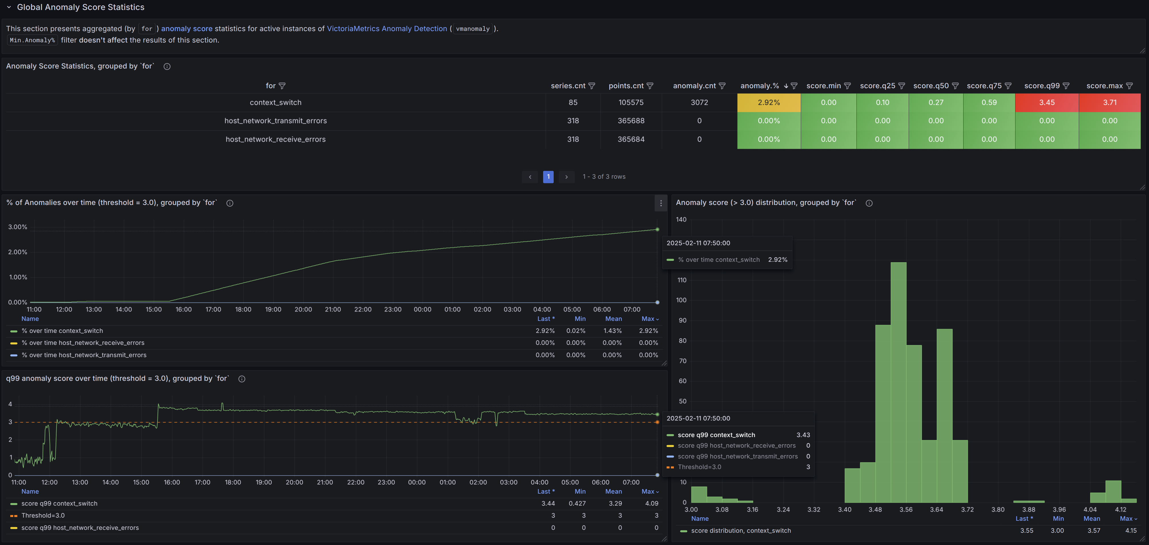The image size is (1149, 545).
Task: Click the yellow 2.92% anomaly cell
Action: tap(769, 103)
